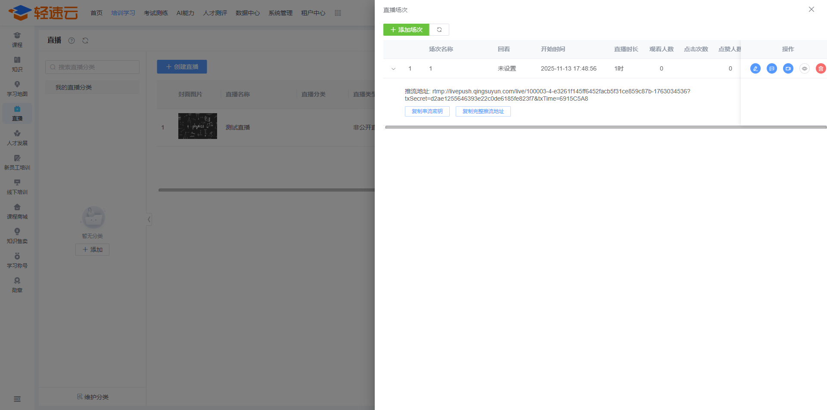The image size is (827, 410).
Task: Open 学习地图 in the left sidebar
Action: 17,89
